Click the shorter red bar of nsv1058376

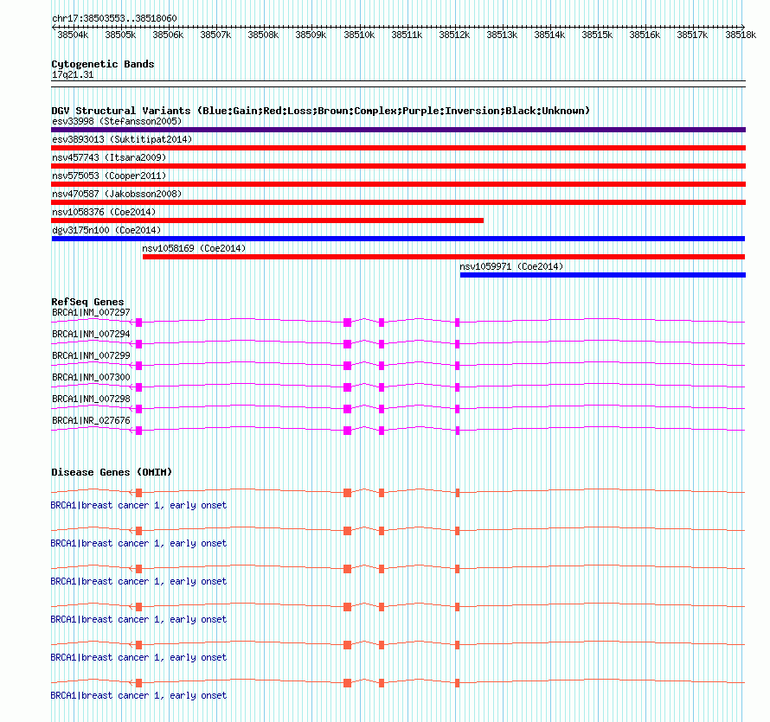pos(267,220)
